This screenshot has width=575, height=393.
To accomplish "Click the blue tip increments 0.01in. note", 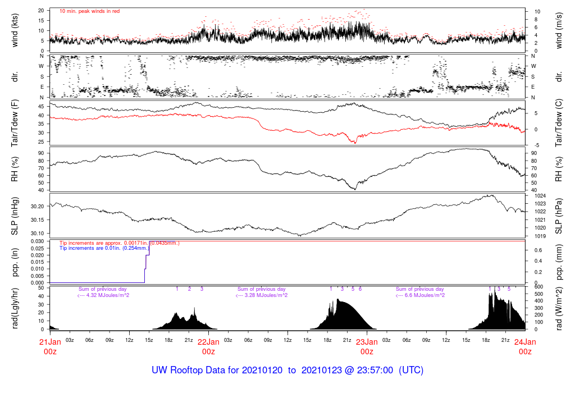I will click(x=104, y=248).
